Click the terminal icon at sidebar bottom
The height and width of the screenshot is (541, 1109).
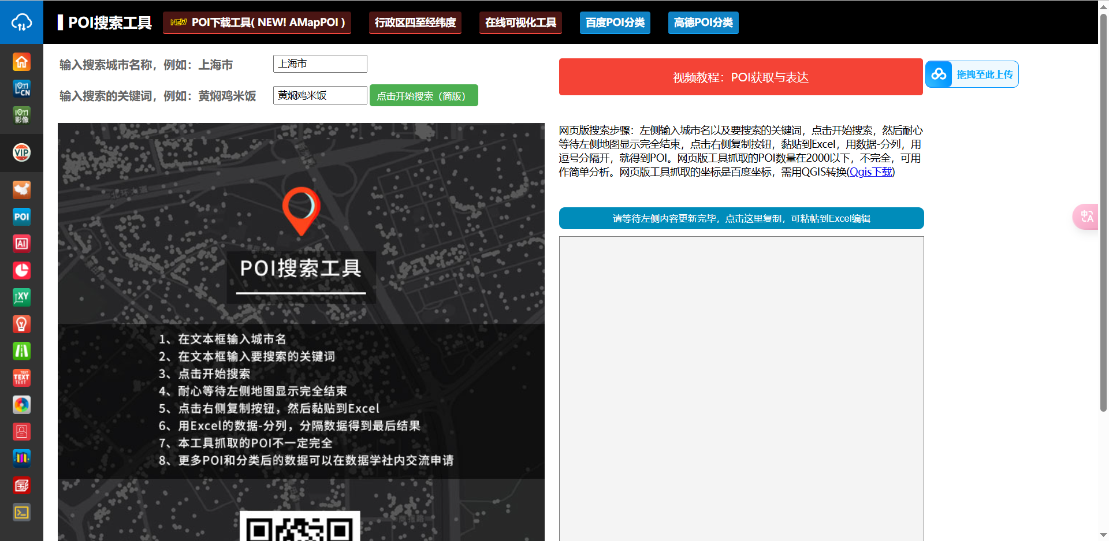[x=21, y=512]
